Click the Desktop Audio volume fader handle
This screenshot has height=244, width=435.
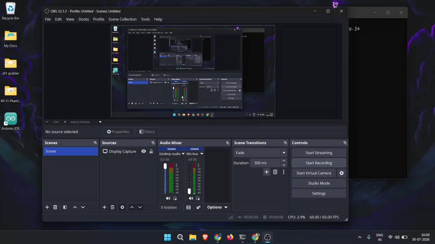coord(165,166)
